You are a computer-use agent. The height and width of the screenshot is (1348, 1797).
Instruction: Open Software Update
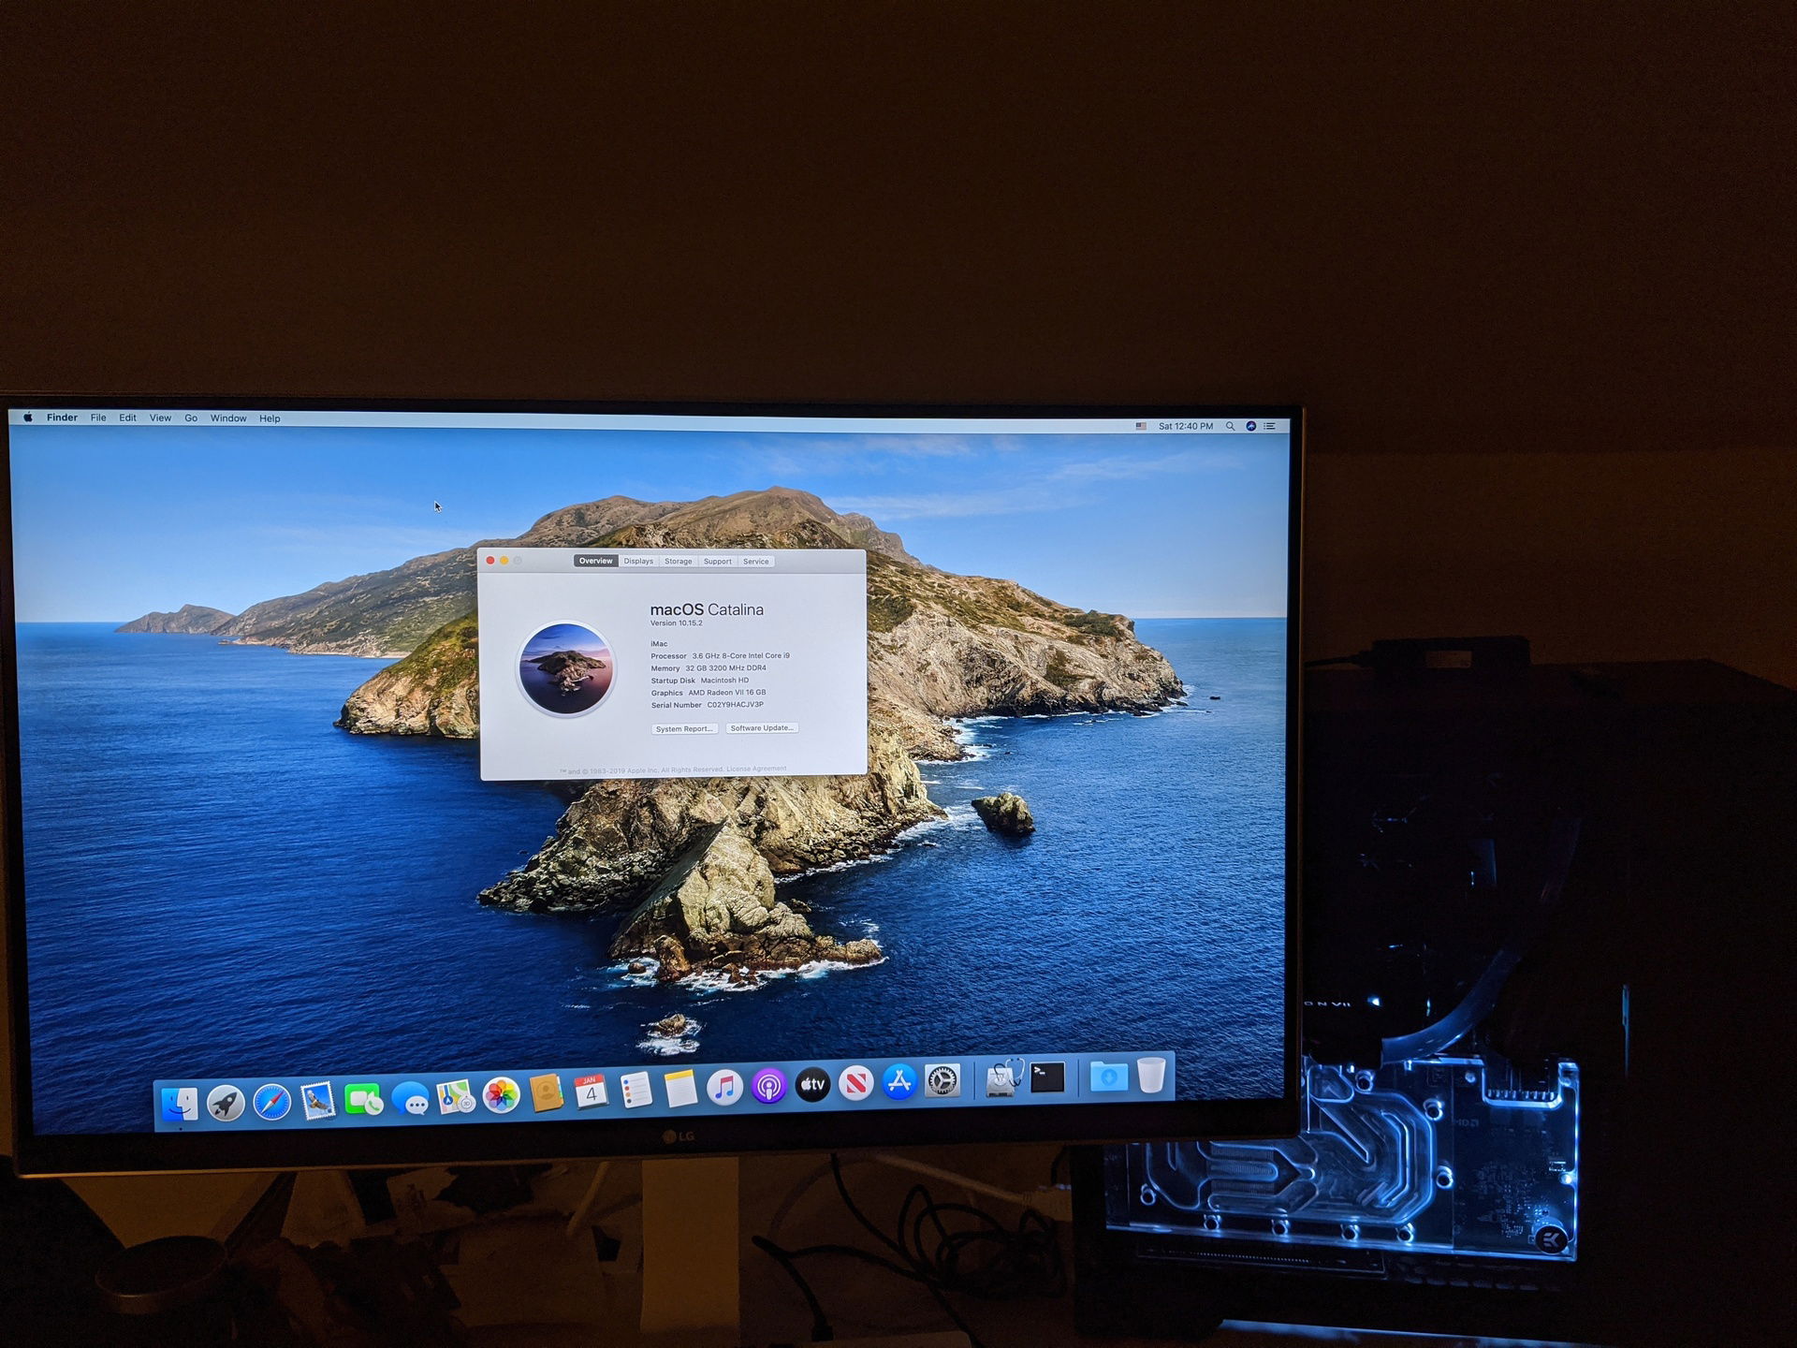pyautogui.click(x=761, y=728)
